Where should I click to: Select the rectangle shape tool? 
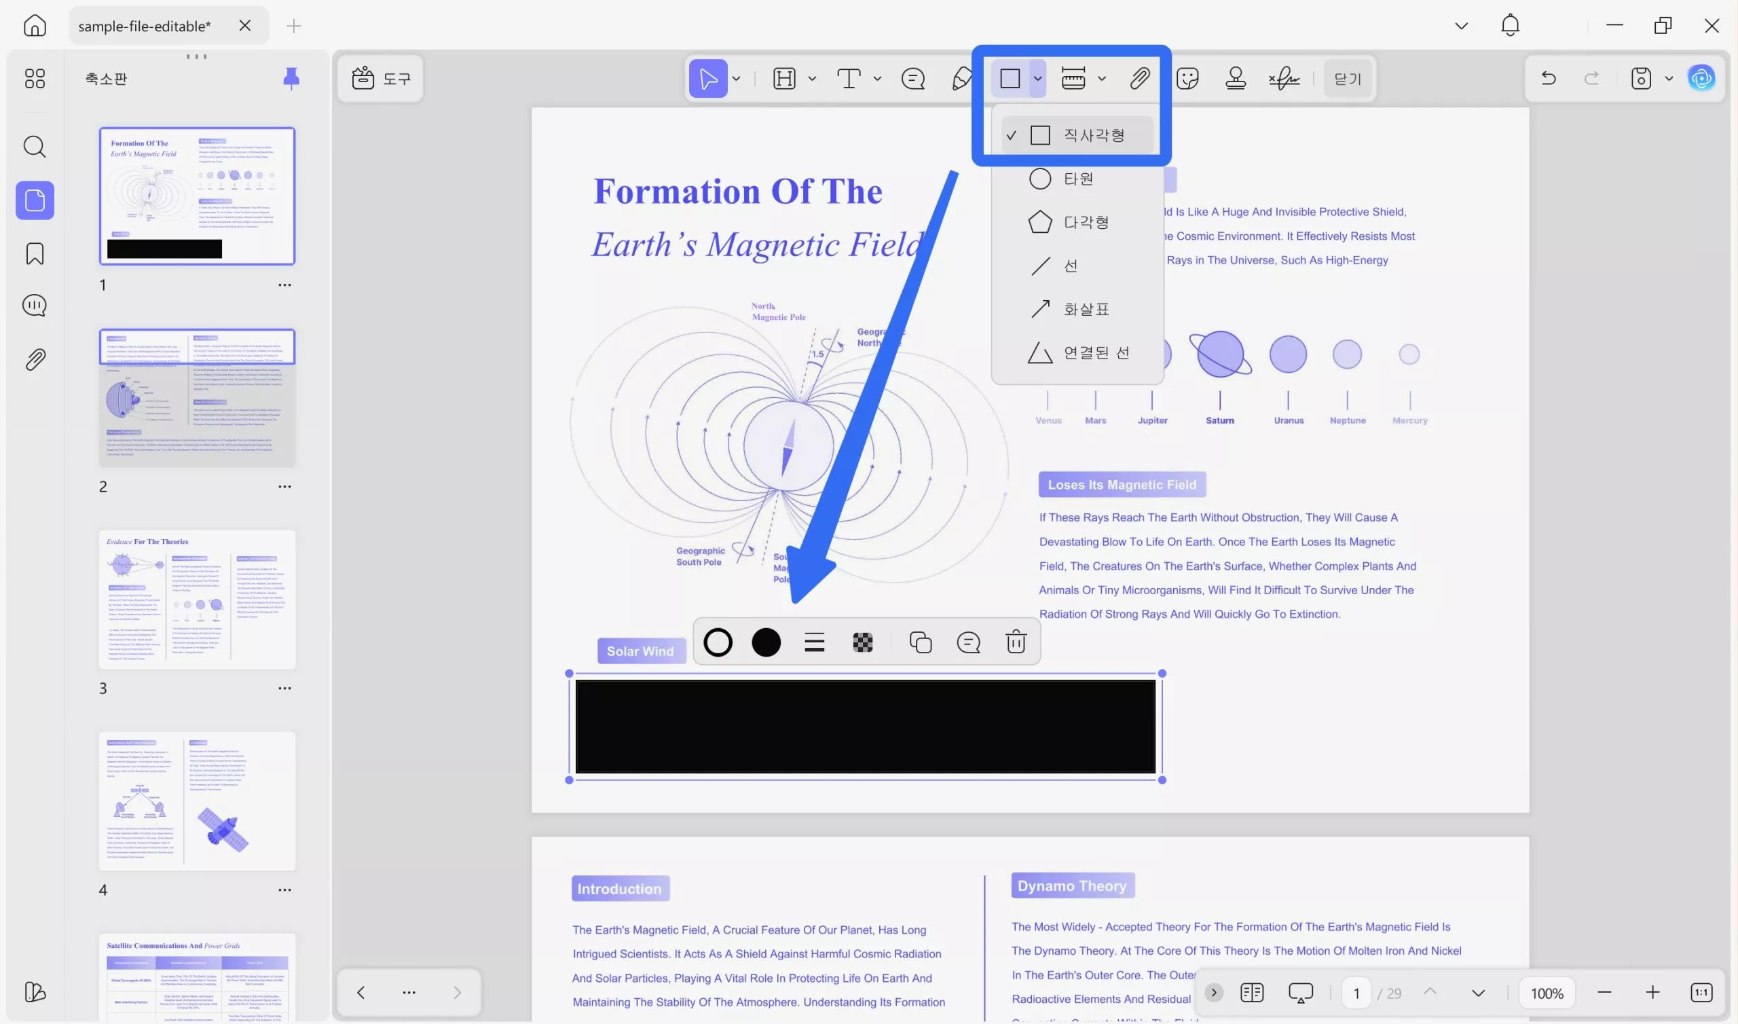pyautogui.click(x=1010, y=79)
